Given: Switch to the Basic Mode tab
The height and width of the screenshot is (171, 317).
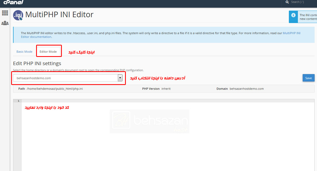Looking at the screenshot, I should (24, 52).
